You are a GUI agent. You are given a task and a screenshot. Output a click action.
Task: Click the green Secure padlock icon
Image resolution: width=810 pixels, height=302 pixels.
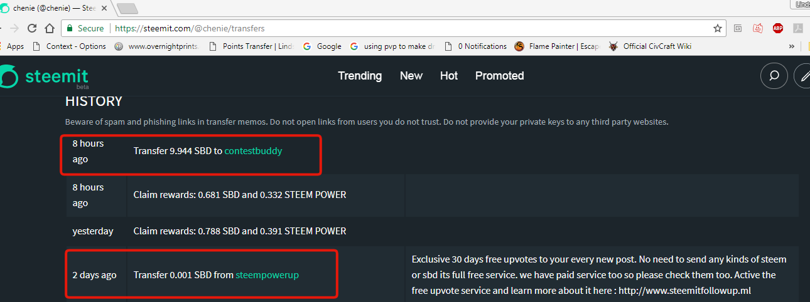[x=70, y=28]
